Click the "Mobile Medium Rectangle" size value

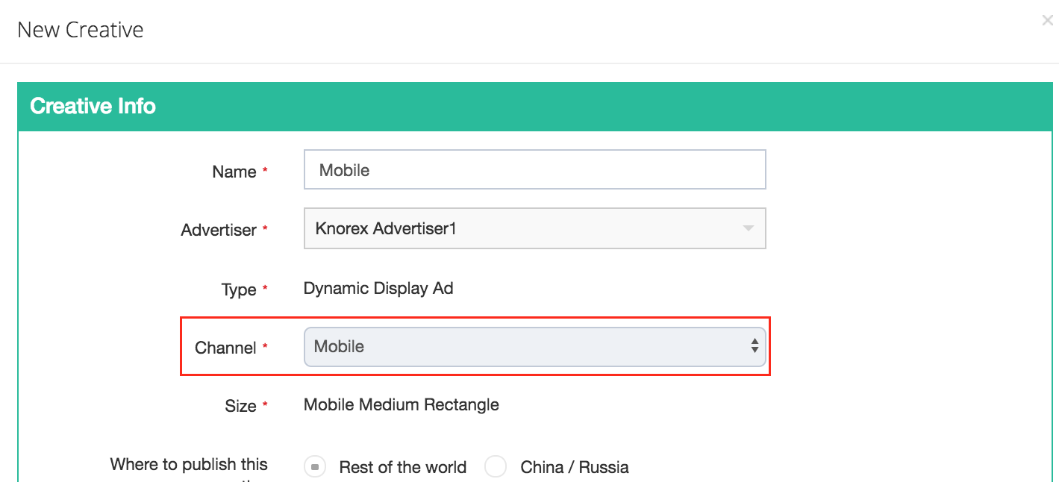click(x=402, y=405)
